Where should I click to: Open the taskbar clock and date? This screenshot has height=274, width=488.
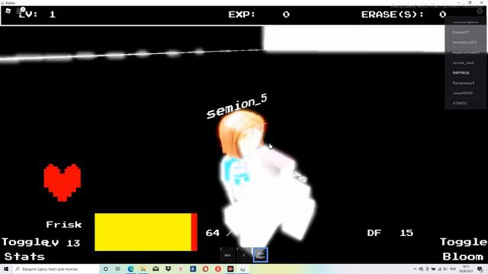(466, 269)
